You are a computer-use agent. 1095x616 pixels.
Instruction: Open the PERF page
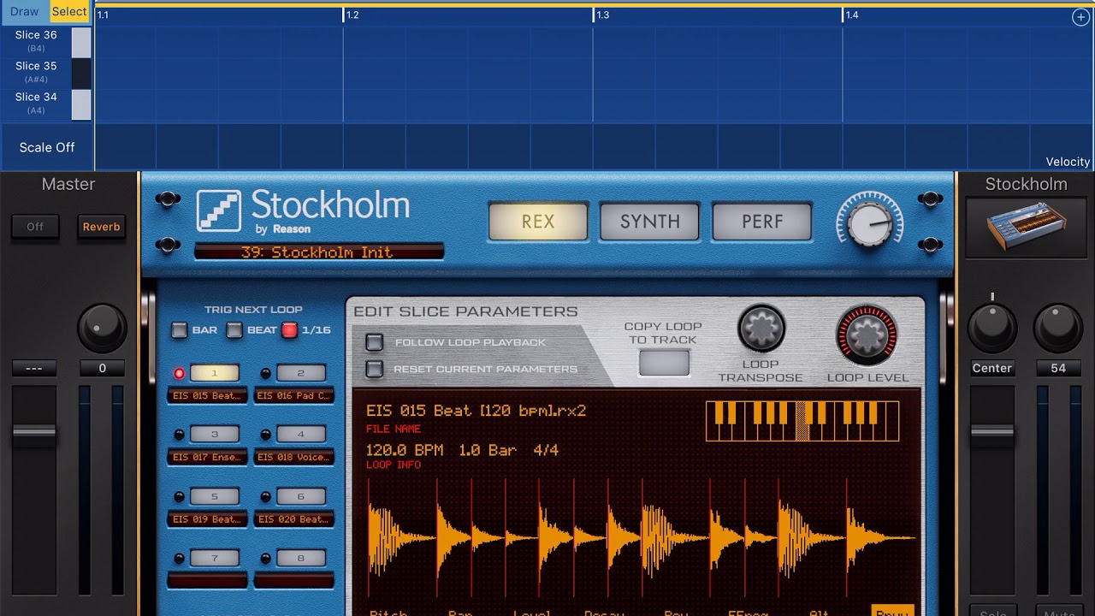(762, 222)
